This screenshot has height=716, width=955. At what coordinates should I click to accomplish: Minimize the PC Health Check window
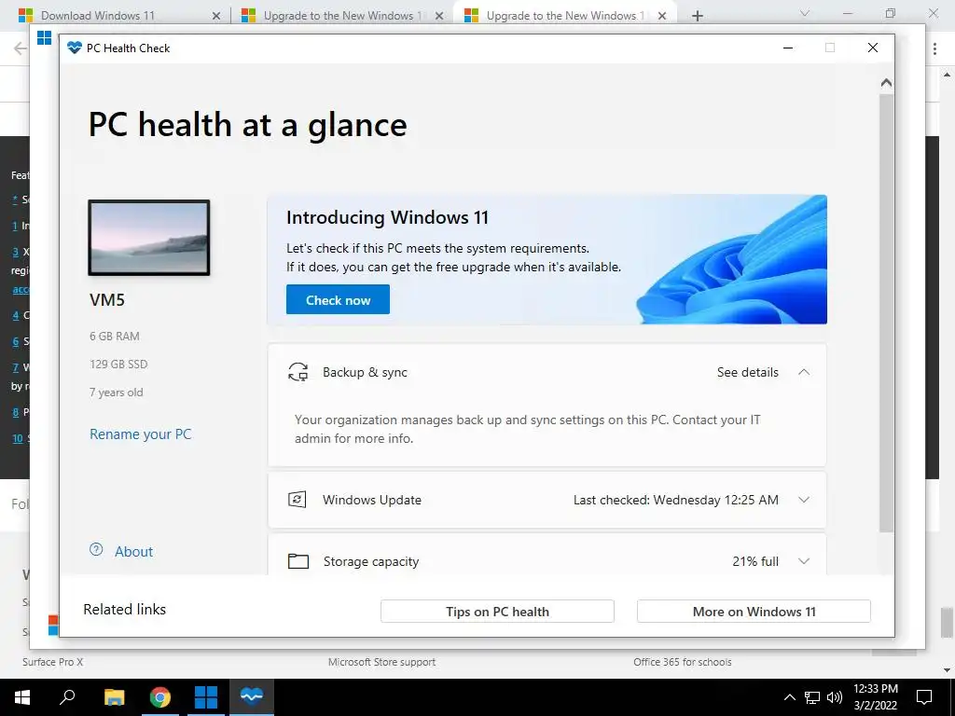pyautogui.click(x=788, y=48)
